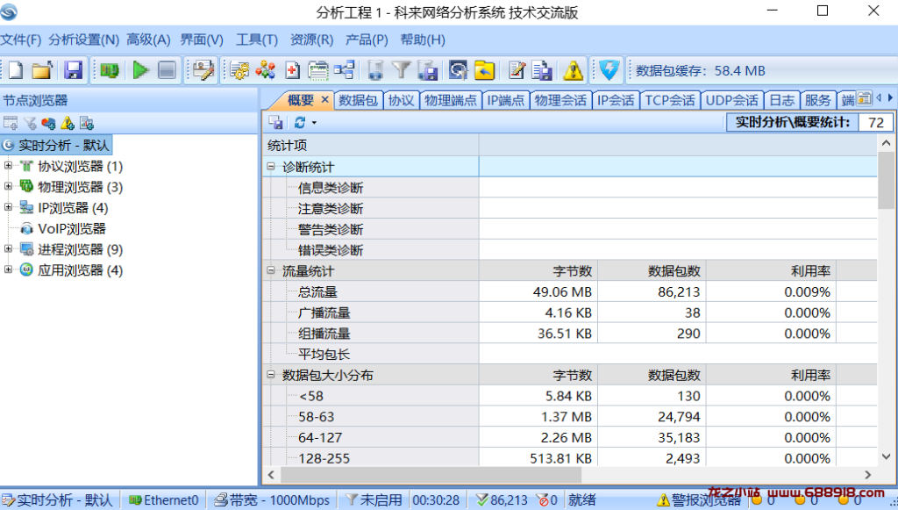This screenshot has width=898, height=510.
Task: Switch to the 日志 tab
Action: click(x=781, y=100)
